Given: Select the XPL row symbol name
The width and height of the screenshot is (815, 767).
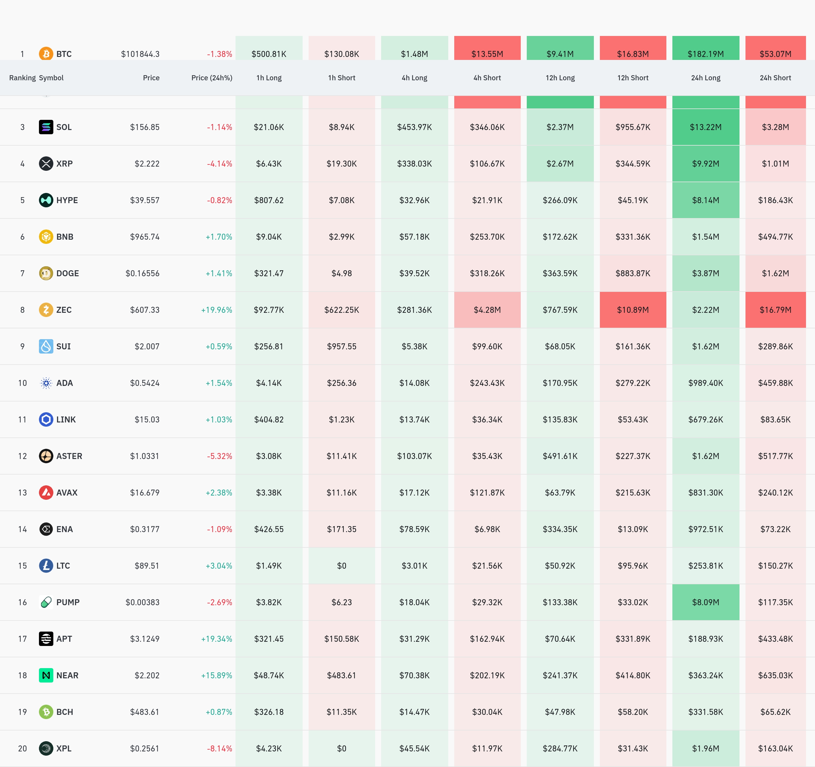Looking at the screenshot, I should [x=64, y=748].
